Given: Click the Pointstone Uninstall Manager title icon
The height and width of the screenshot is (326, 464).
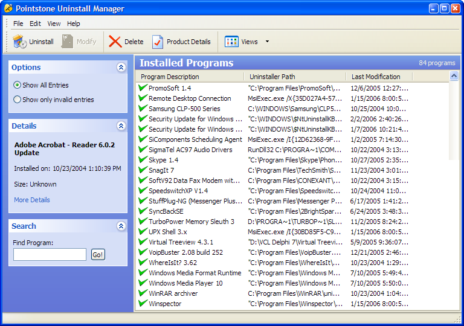Looking at the screenshot, I should click(x=8, y=8).
